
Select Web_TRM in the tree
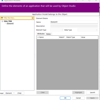pyautogui.click(x=8, y=21)
